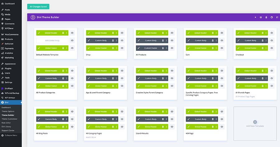Screen dimensions: 280x147
Task: Hide Global Footer in Shop template
Action: pos(122,48)
